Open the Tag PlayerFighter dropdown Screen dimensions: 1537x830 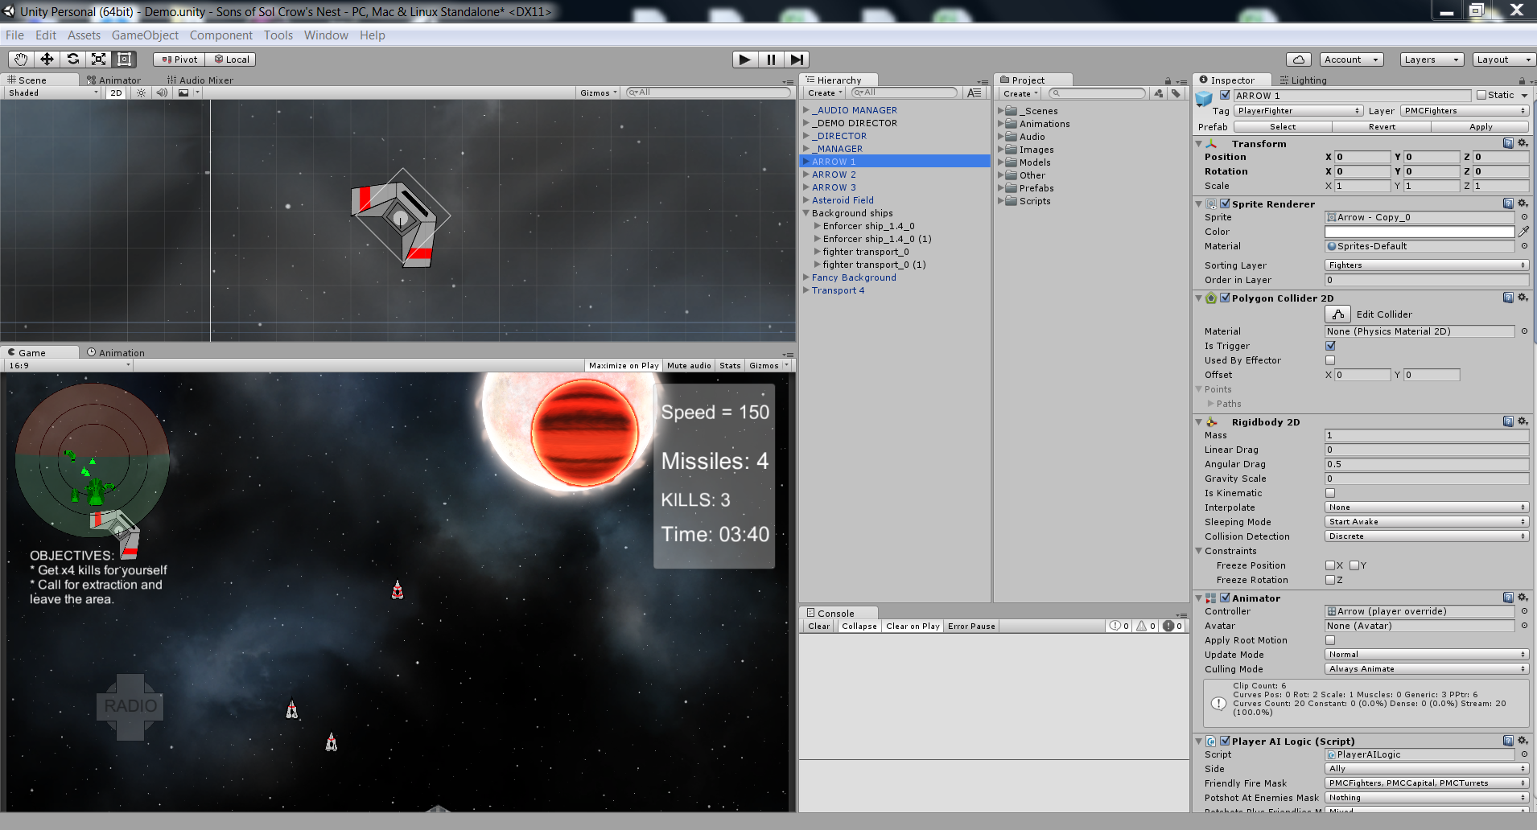point(1298,111)
